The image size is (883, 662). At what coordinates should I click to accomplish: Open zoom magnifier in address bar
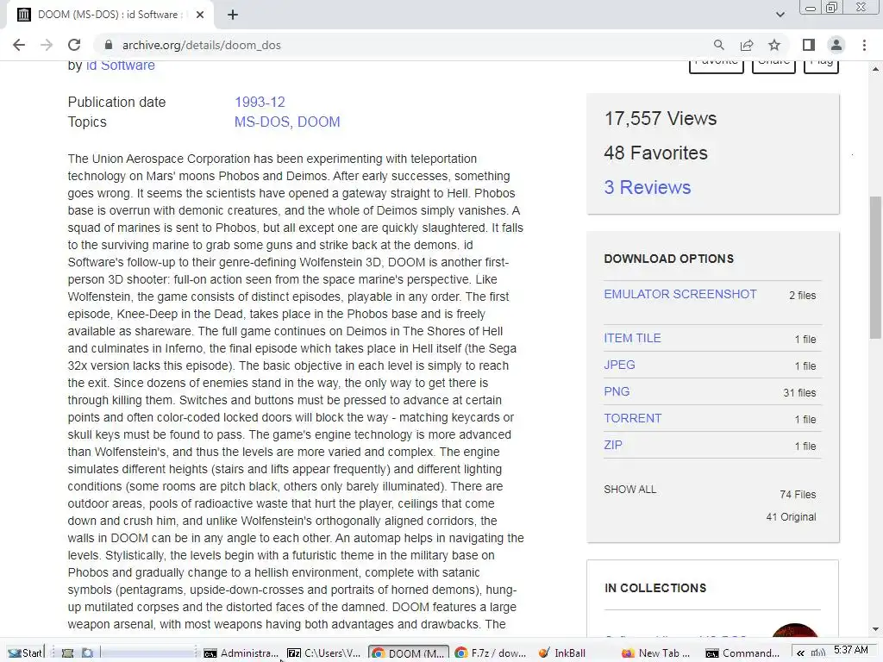coord(718,45)
